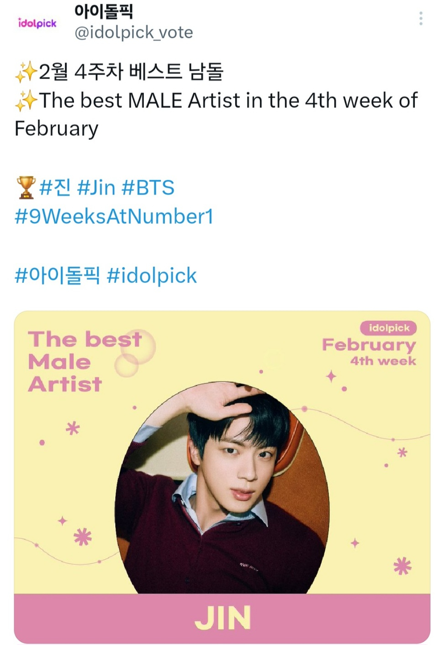Click the pink idolpick badge in the image
The image size is (444, 645).
[x=389, y=328]
